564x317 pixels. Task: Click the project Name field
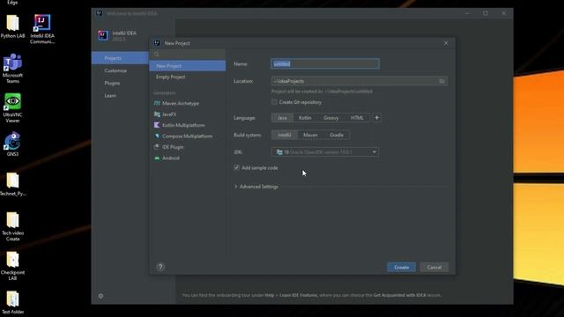pyautogui.click(x=325, y=64)
